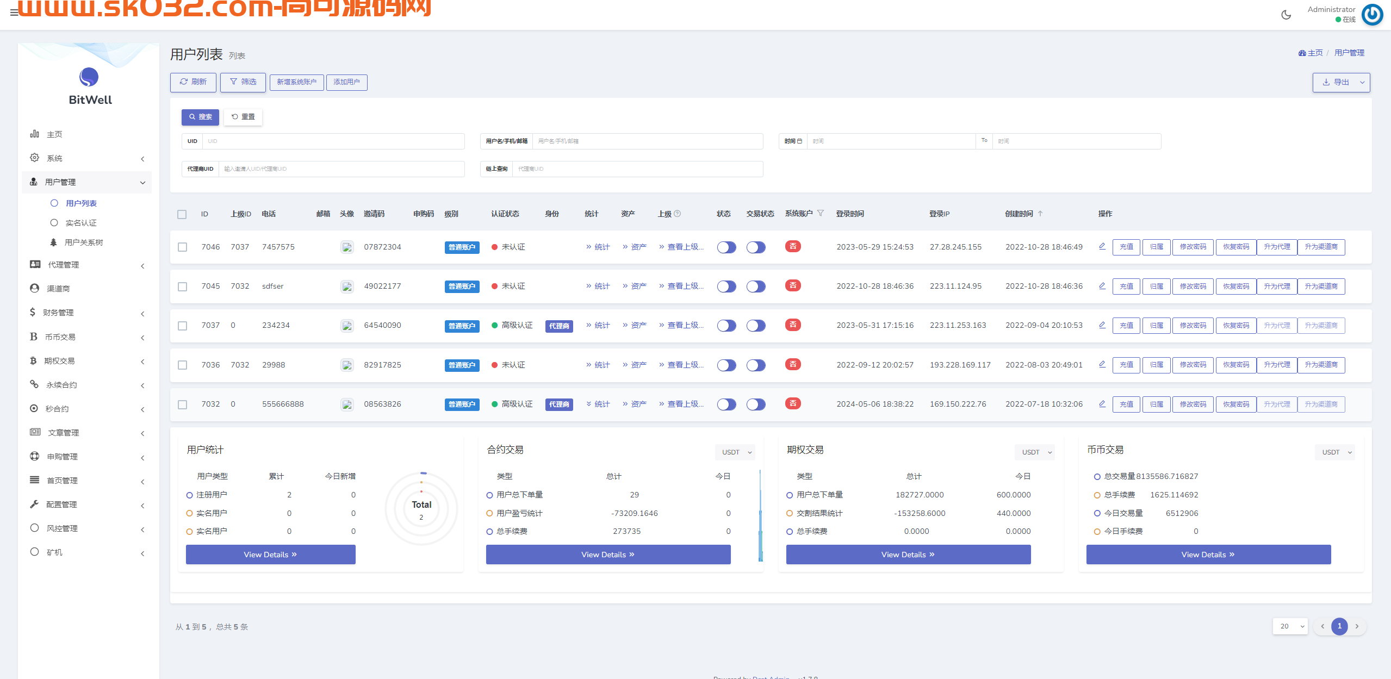Click the 时间 calendar icon label
The height and width of the screenshot is (679, 1391).
[x=793, y=141]
